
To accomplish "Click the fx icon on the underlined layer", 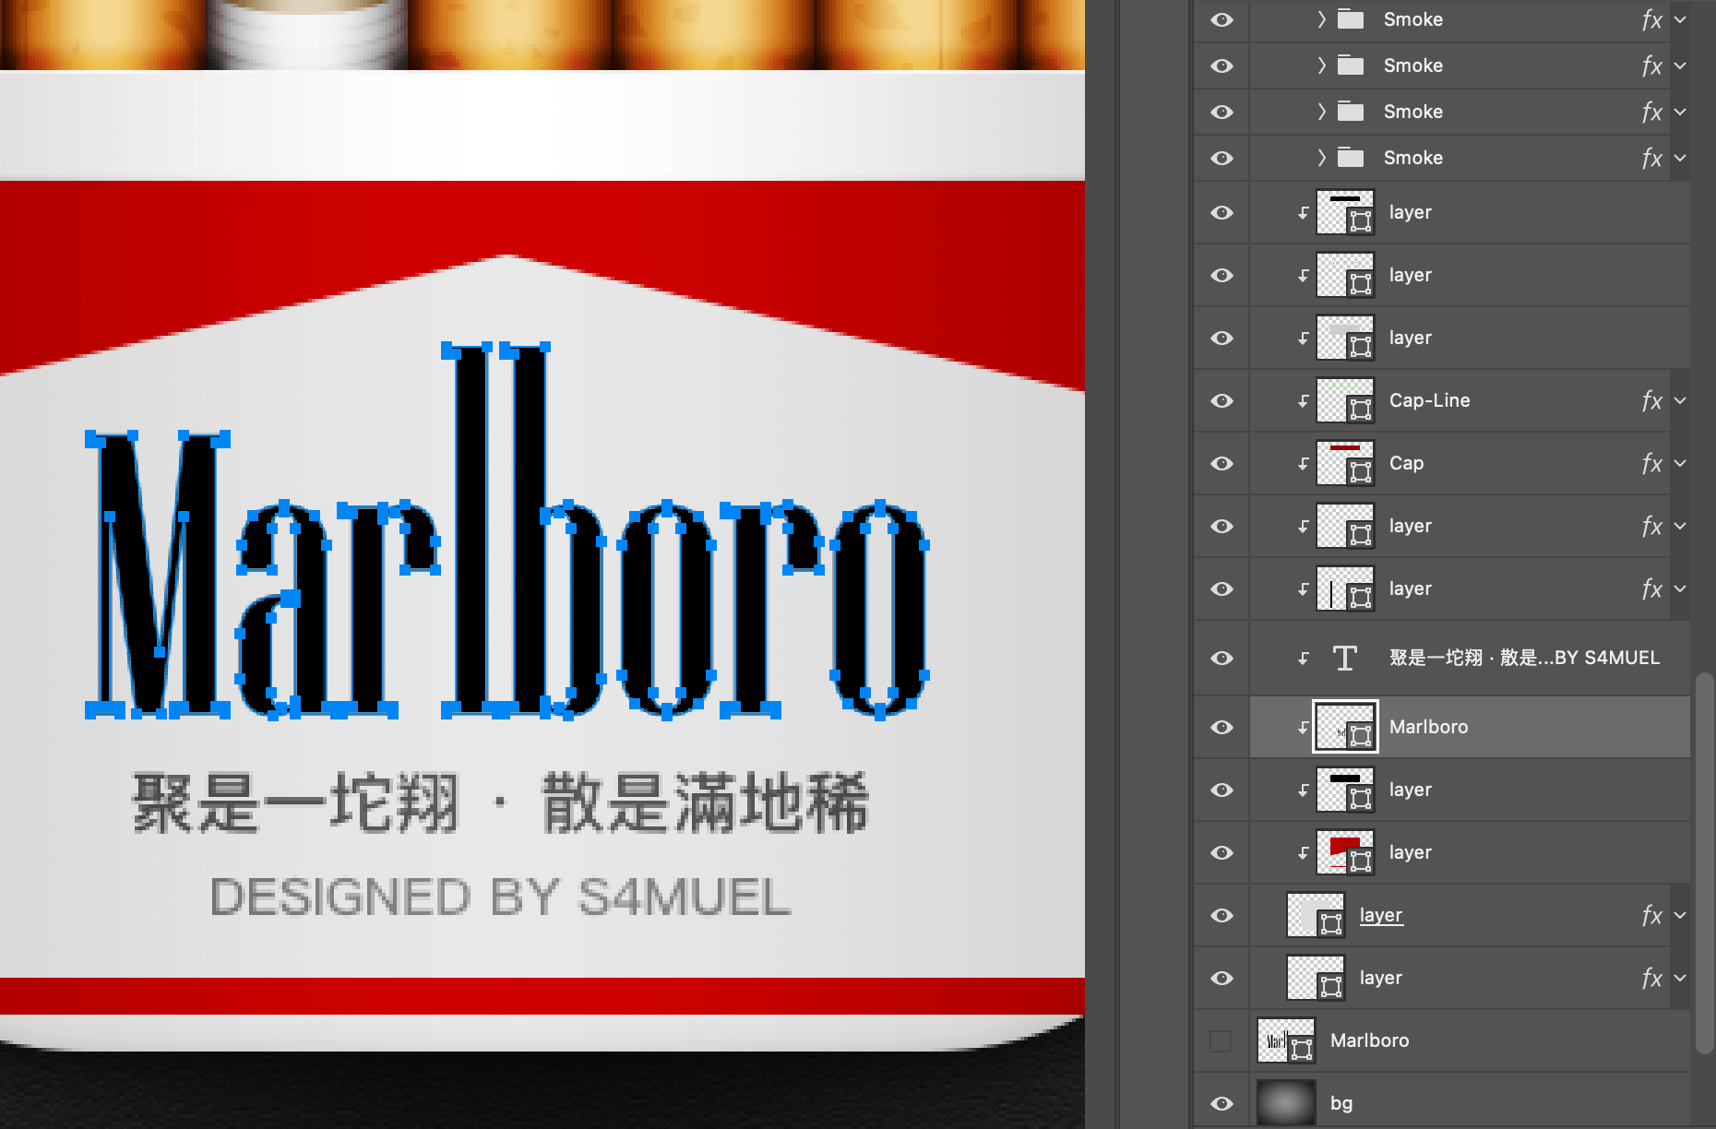I will [1650, 916].
